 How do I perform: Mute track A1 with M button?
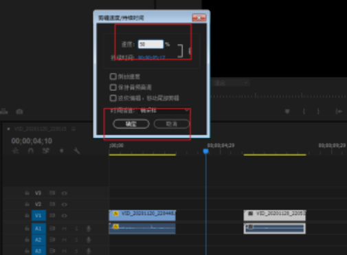[x=64, y=229]
